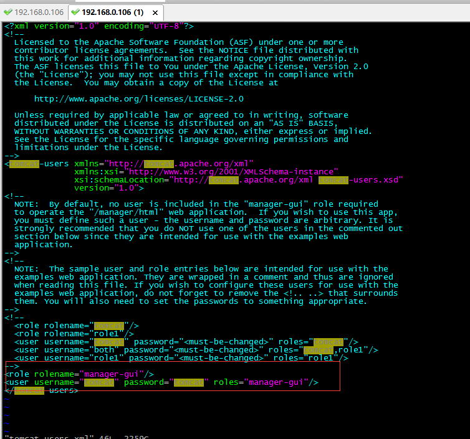Click the vim status line with file name
Image resolution: width=470 pixels, height=439 pixels.
tap(77, 437)
